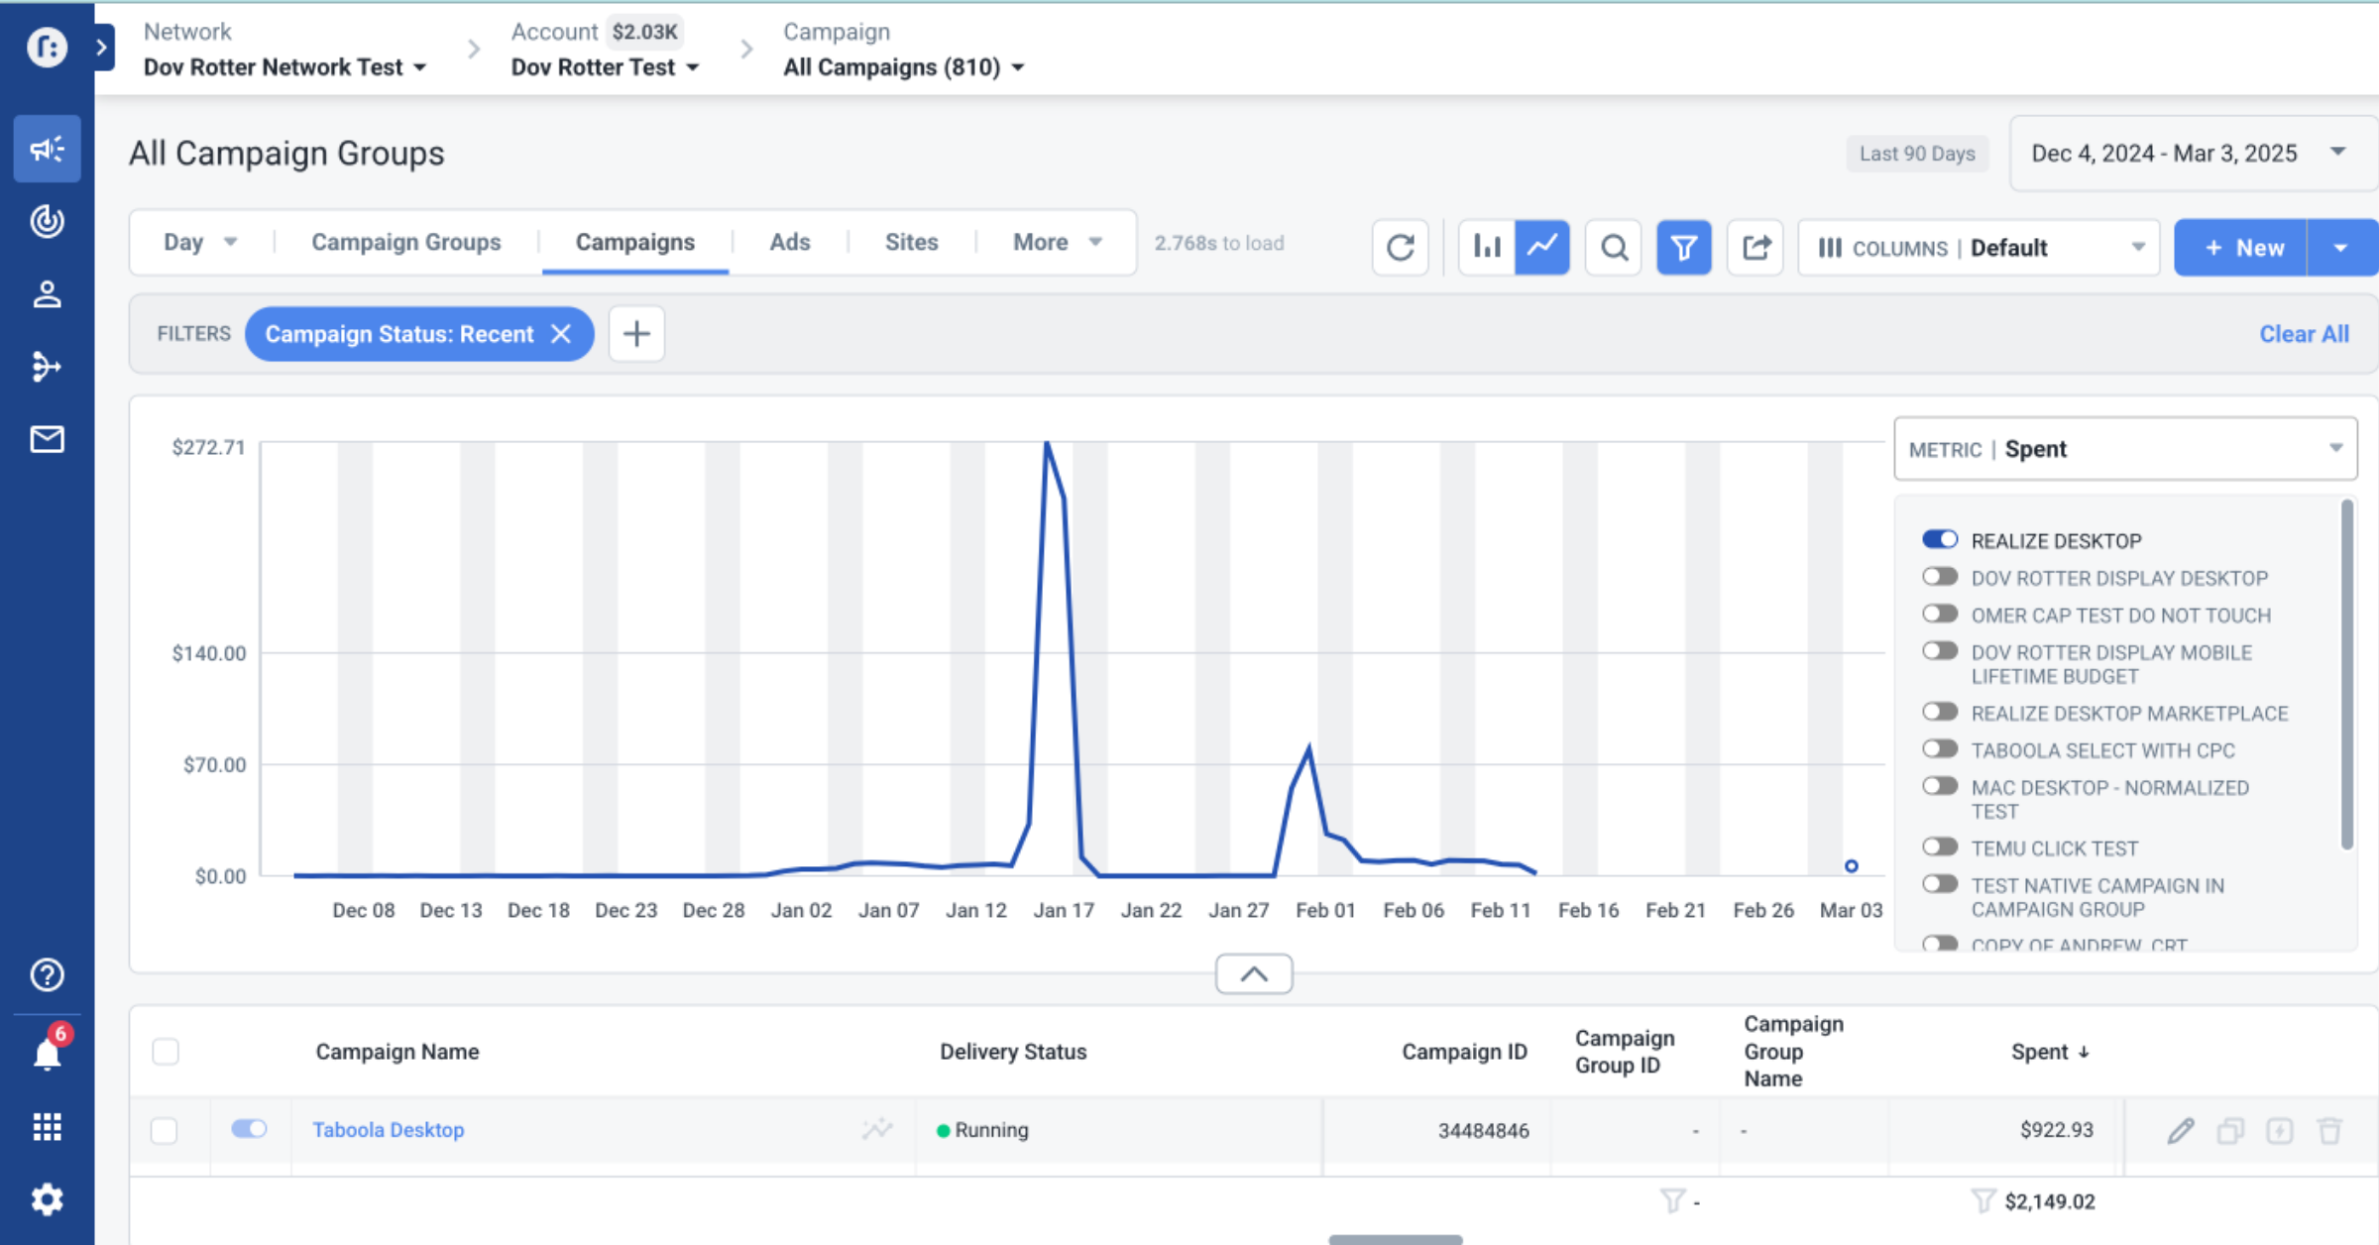Screen dimensions: 2379x1245
Task: Remove Campaign Status: Recent filter
Action: [561, 334]
